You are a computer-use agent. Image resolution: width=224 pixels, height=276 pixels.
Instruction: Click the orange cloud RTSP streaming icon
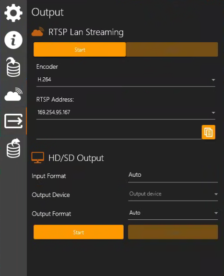tap(38, 32)
